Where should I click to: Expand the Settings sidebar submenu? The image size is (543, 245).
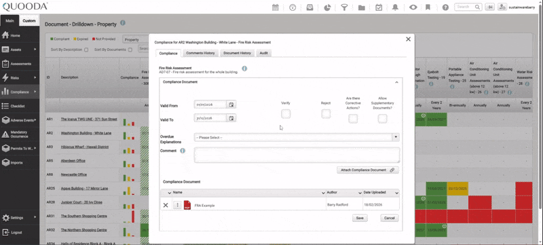point(35,217)
